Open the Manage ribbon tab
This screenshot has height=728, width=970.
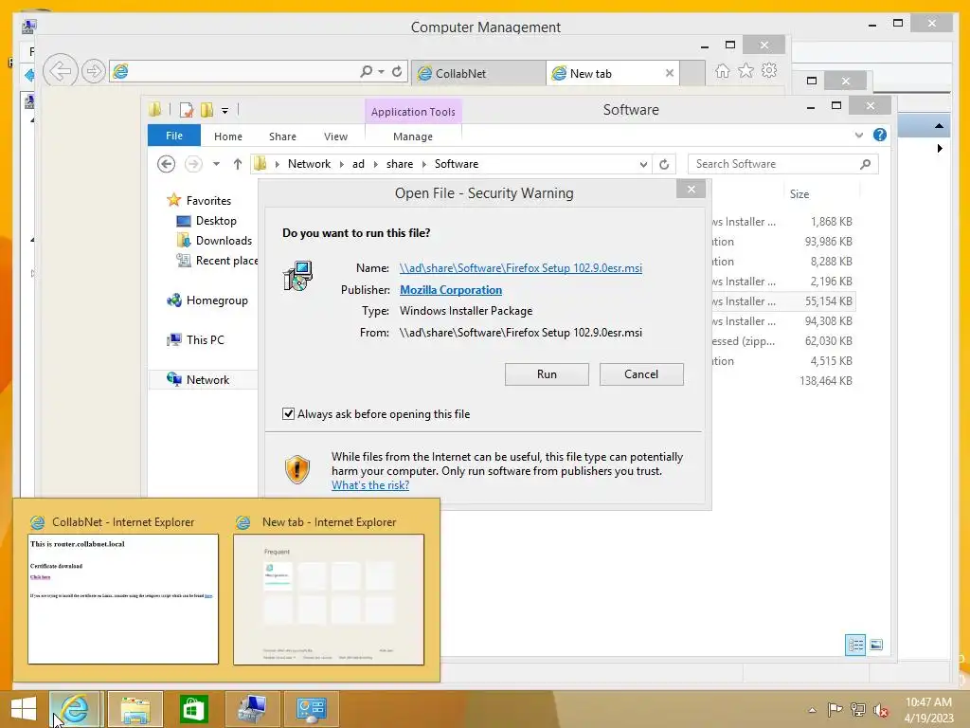[413, 136]
